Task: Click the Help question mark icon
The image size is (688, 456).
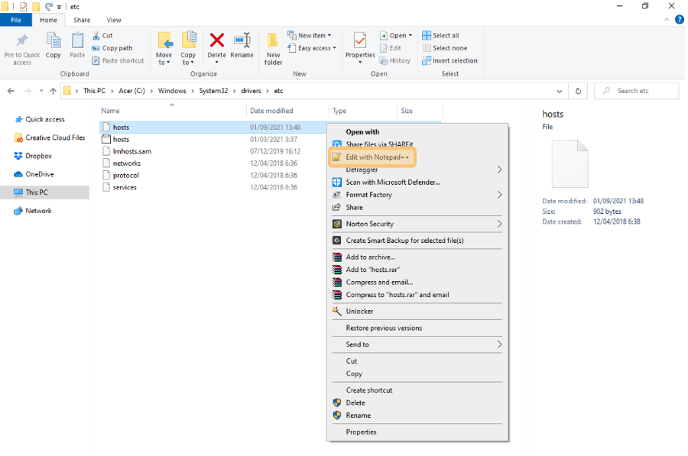Action: (680, 20)
